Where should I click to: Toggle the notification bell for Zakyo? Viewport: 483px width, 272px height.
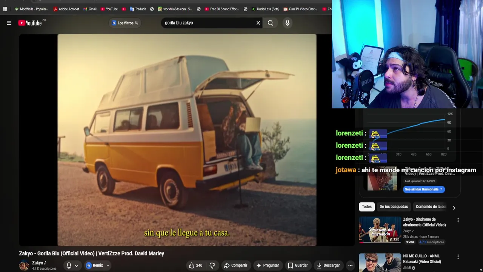click(69, 266)
